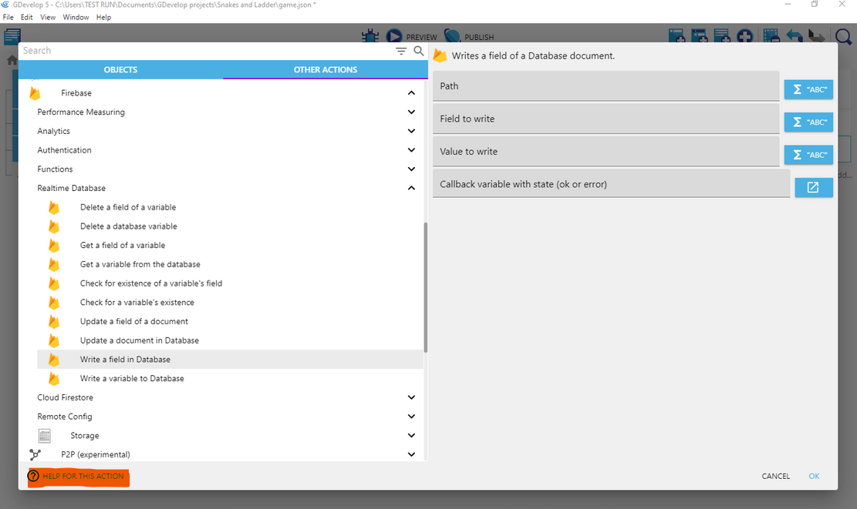The height and width of the screenshot is (509, 857).
Task: Expand the Cloud Firestore section
Action: [412, 397]
